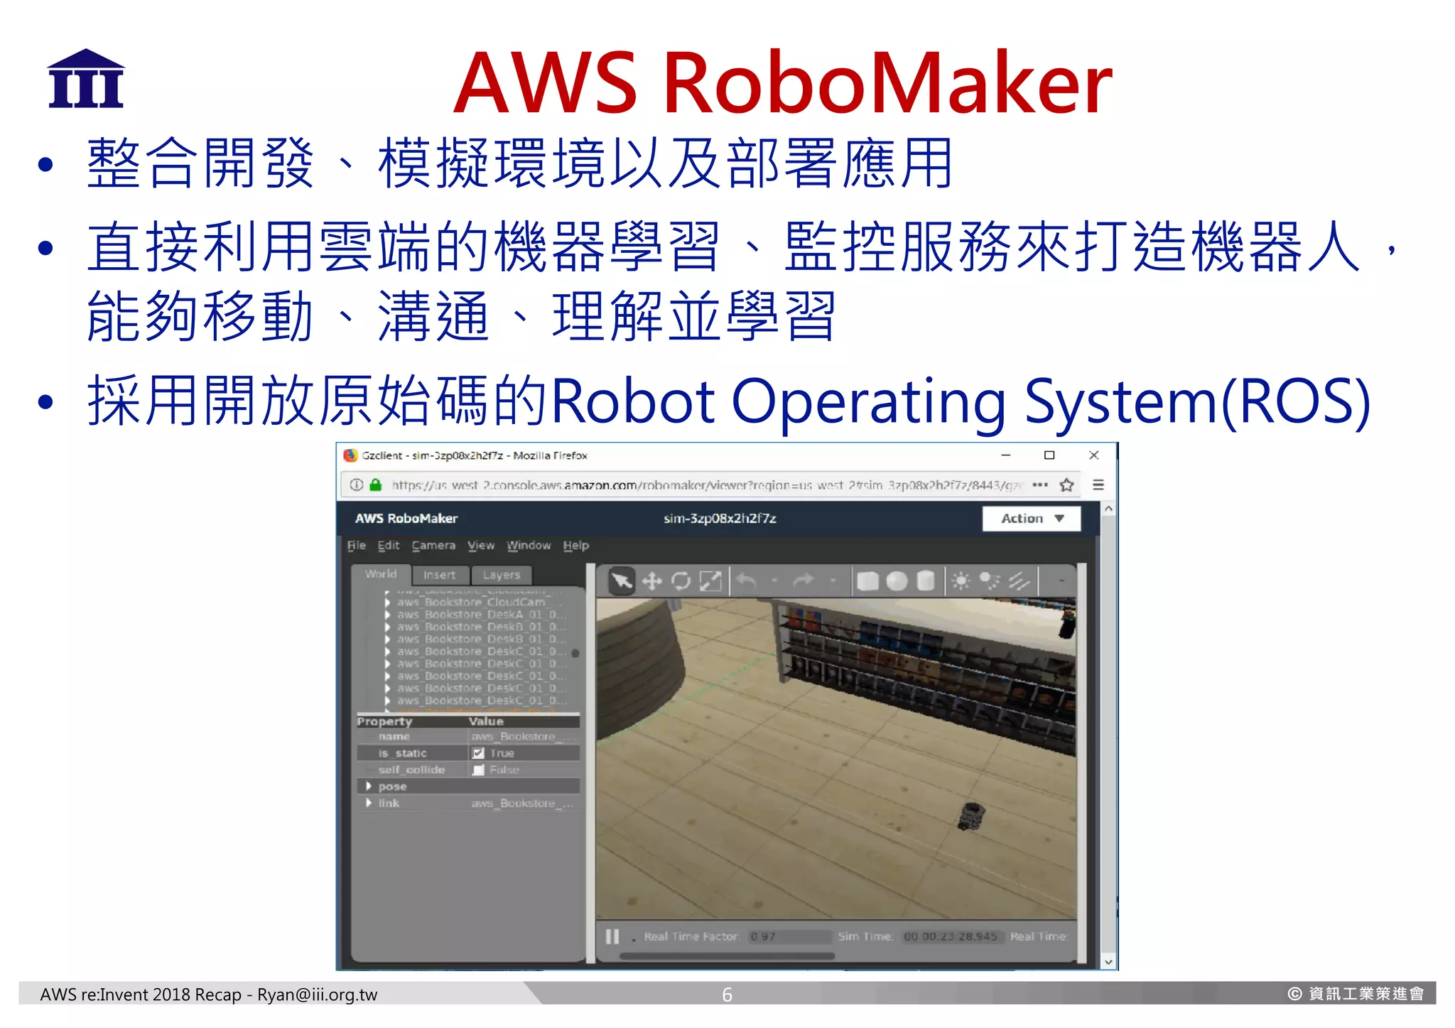This screenshot has width=1455, height=1028.
Task: Click the horizontal scrollbar below the time display
Action: point(727,956)
